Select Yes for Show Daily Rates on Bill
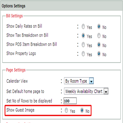The height and width of the screenshot is (123, 123). (x=83, y=26)
